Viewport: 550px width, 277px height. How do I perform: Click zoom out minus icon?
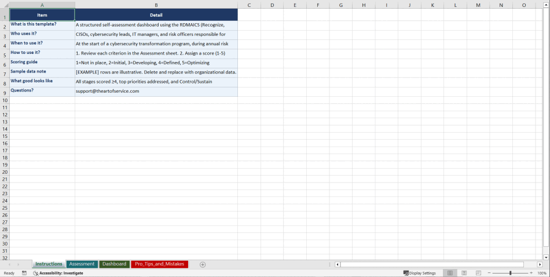tap(489, 273)
